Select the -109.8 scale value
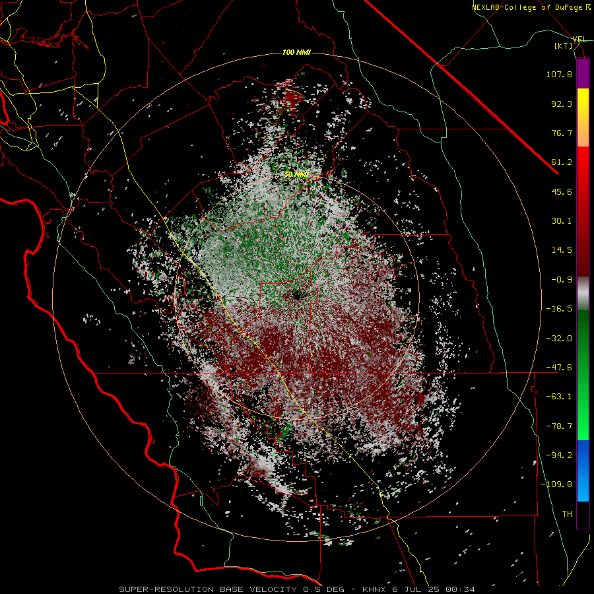This screenshot has width=594, height=594. coord(557,484)
